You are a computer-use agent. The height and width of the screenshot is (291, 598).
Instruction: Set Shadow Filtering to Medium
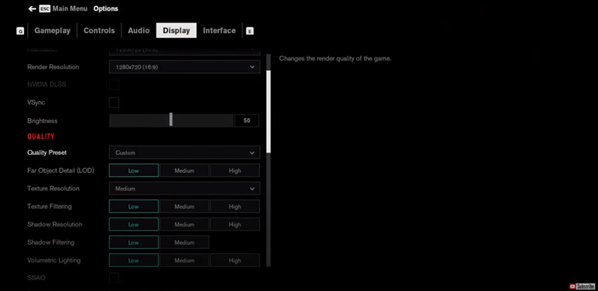pos(184,242)
